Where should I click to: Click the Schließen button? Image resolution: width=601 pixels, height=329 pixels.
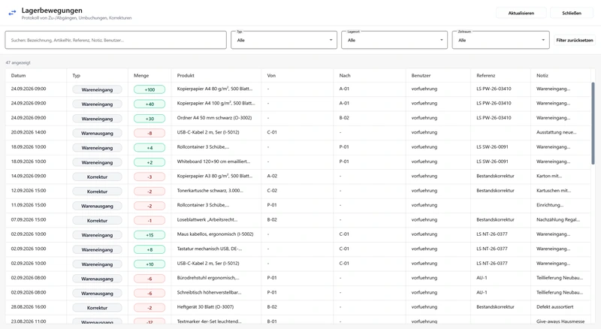(572, 13)
